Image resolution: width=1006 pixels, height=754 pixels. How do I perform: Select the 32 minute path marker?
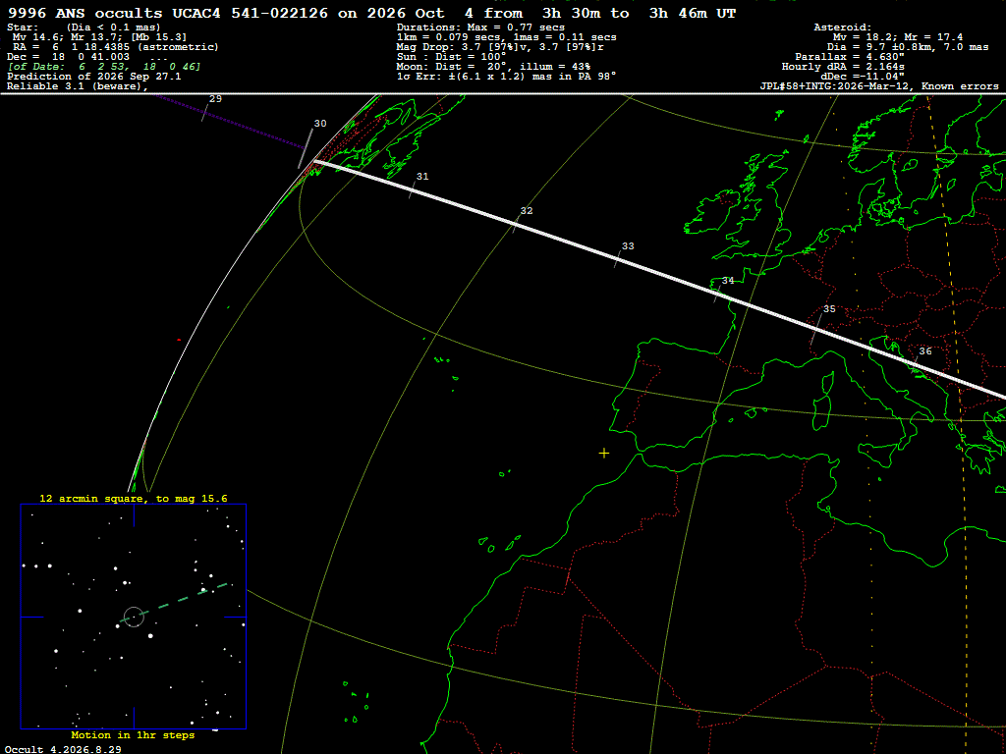click(527, 211)
